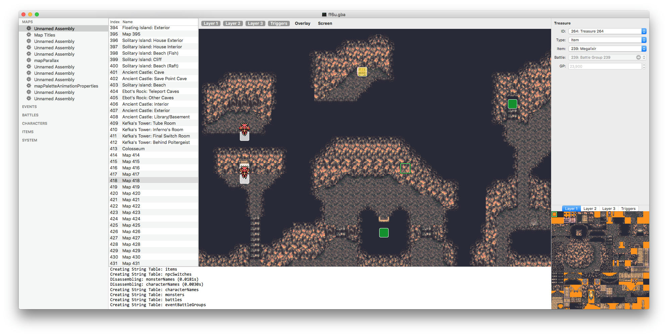Image resolution: width=668 pixels, height=336 pixels.
Task: Expand the EVENTS section
Action: pos(29,107)
